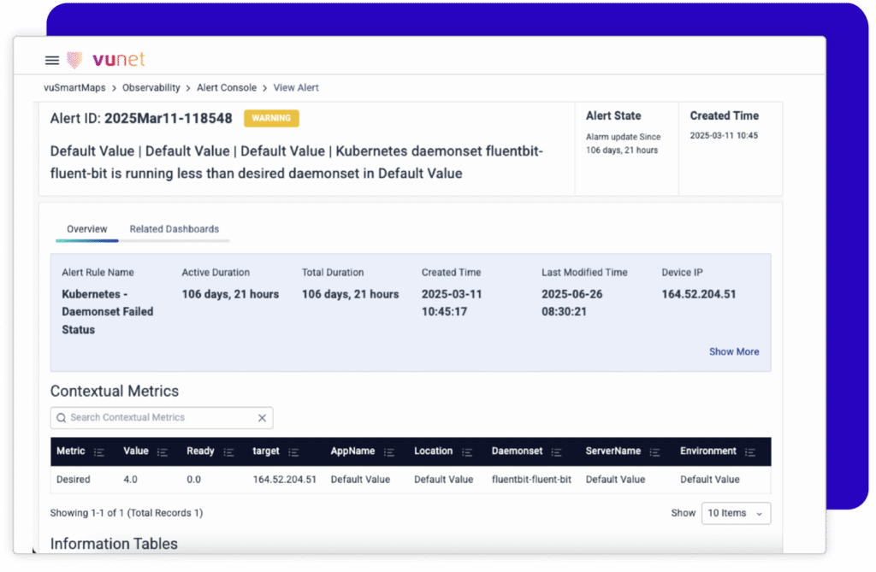This screenshot has width=876, height=572.
Task: Clear the Contextual Metrics search field
Action: [x=263, y=418]
